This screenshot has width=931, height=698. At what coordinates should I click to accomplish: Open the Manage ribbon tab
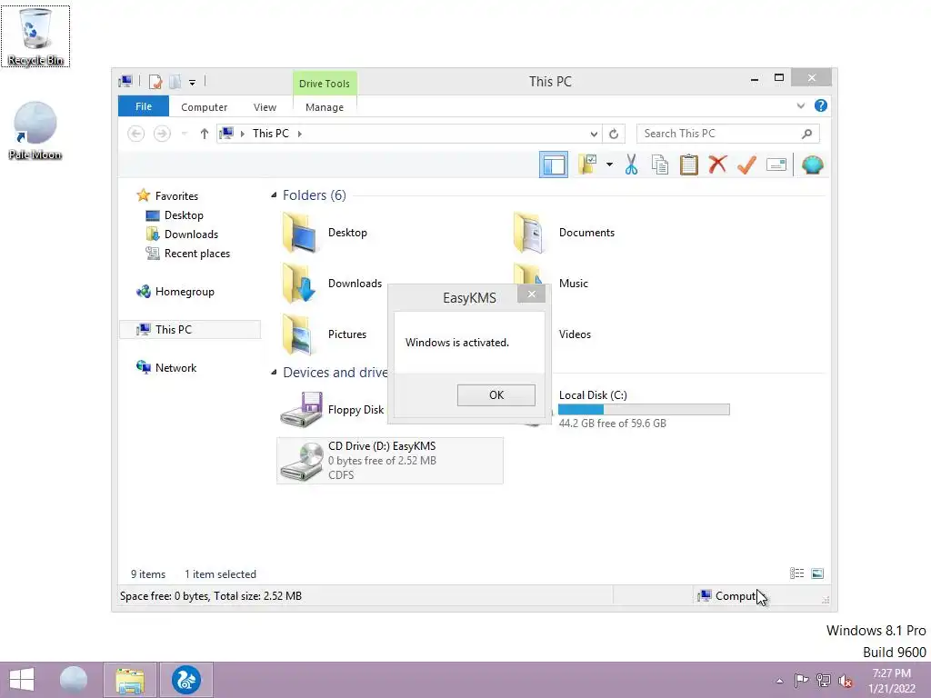[x=325, y=107]
